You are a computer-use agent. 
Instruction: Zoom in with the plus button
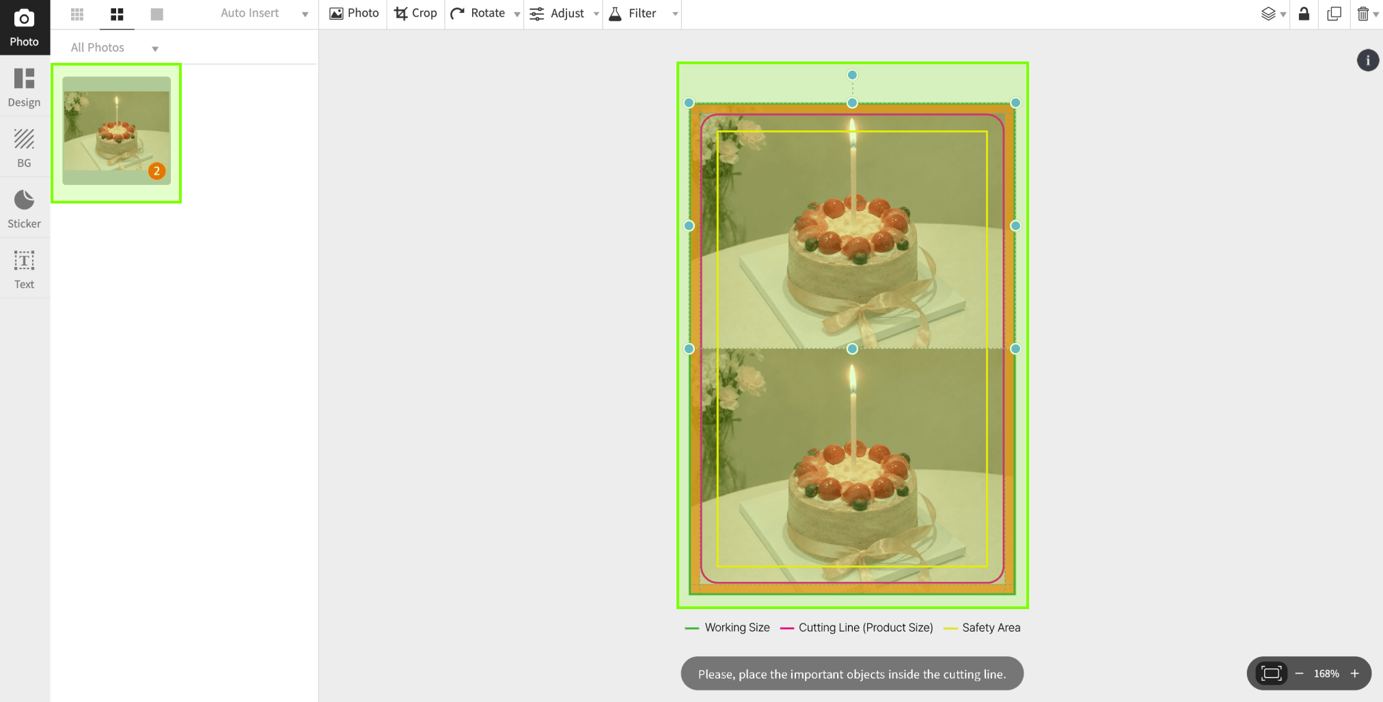(x=1354, y=673)
